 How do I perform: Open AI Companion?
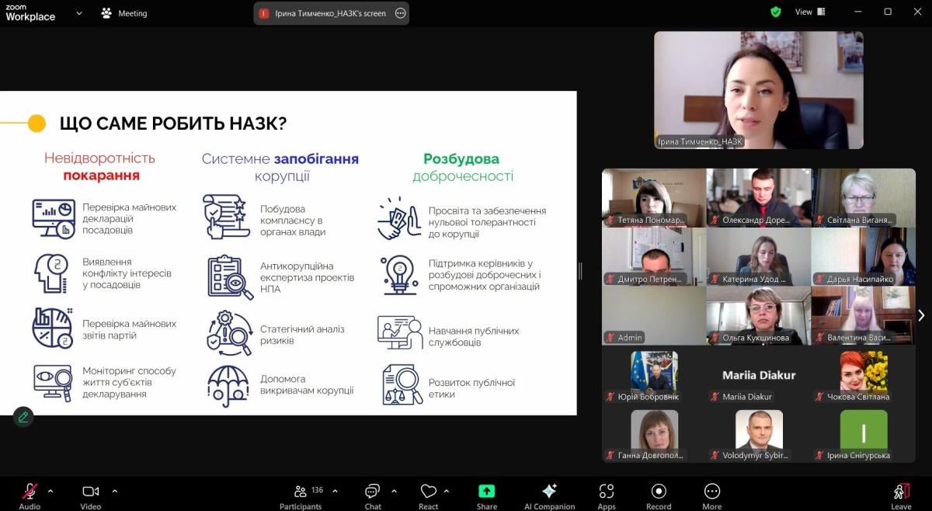549,495
